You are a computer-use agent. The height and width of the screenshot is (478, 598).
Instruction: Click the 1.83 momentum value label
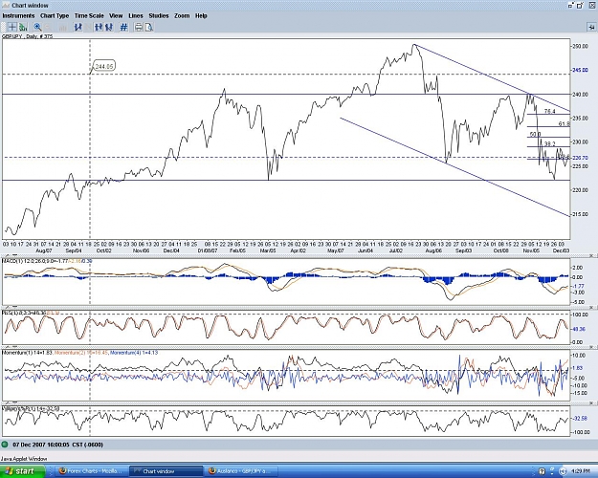(x=577, y=368)
